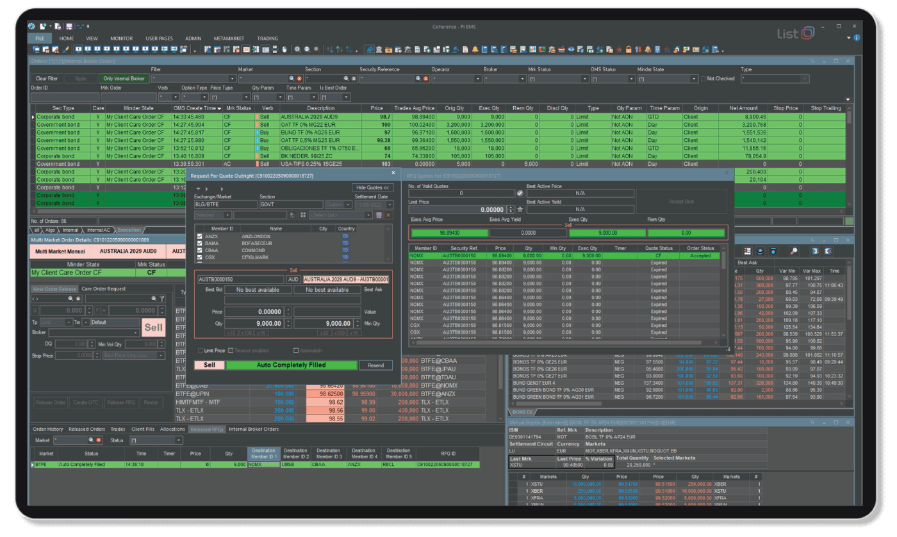Toggle the Timeout enabled checkbox
Image resolution: width=897 pixels, height=537 pixels.
pyautogui.click(x=231, y=351)
